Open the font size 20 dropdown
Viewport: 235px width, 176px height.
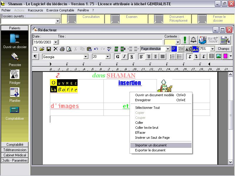click(108, 57)
